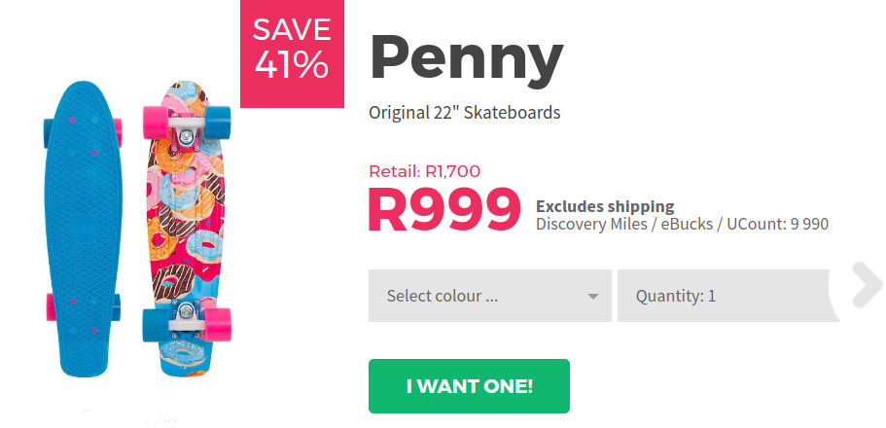Click the SAVE 41% discount badge
Viewport: 886px width, 428px height.
tap(290, 53)
